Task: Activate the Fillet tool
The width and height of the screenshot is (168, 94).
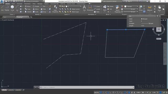Action: (43, 9)
